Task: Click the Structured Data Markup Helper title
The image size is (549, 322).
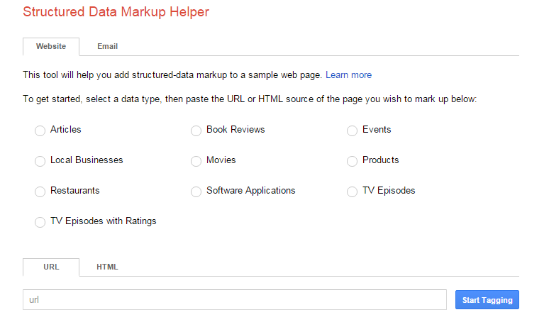Action: (116, 12)
